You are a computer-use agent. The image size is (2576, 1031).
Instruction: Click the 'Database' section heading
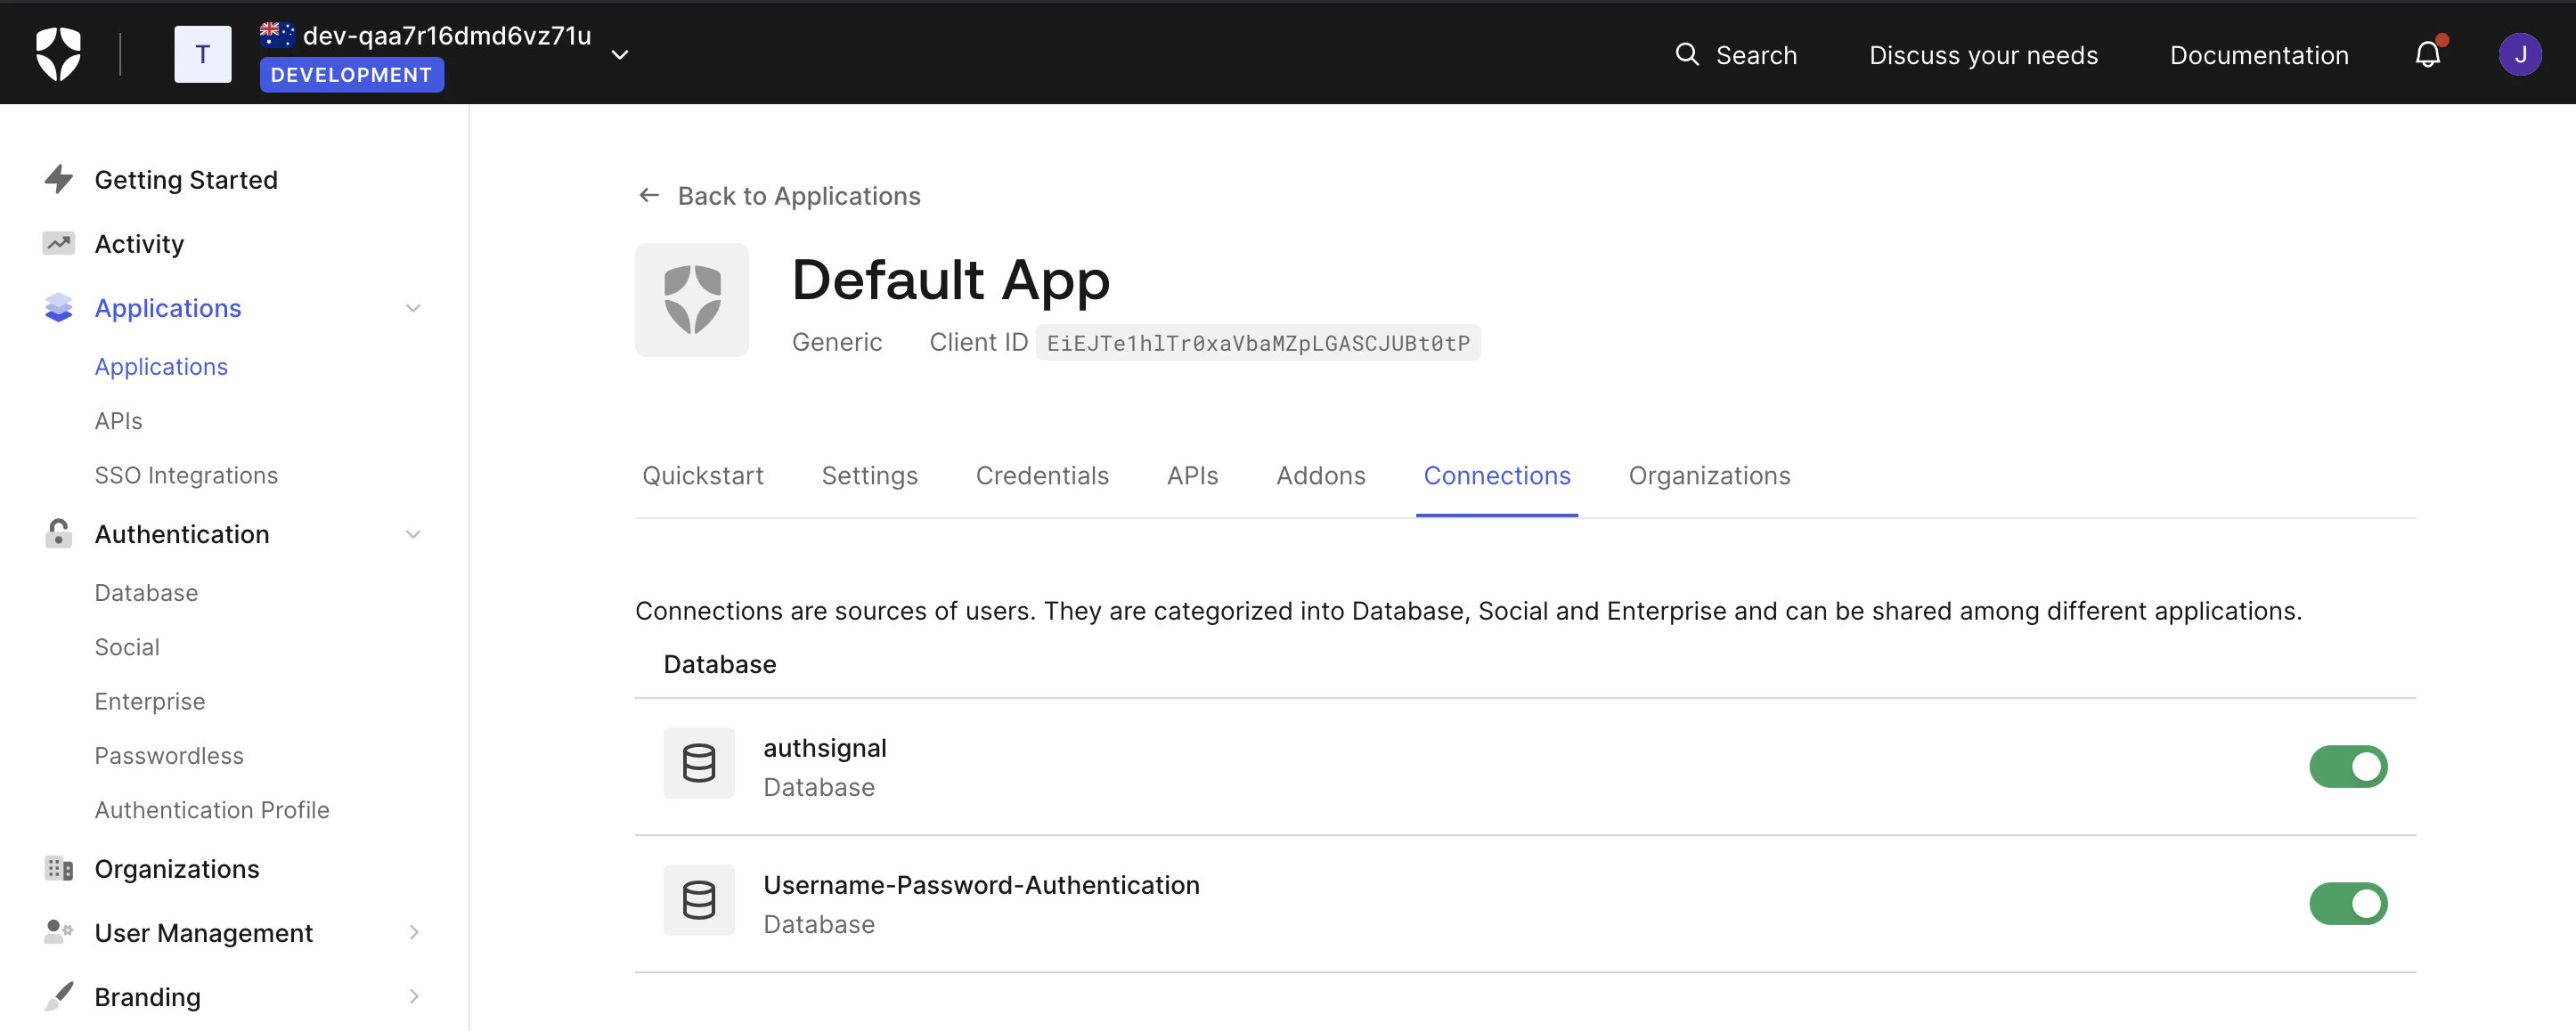pos(720,664)
